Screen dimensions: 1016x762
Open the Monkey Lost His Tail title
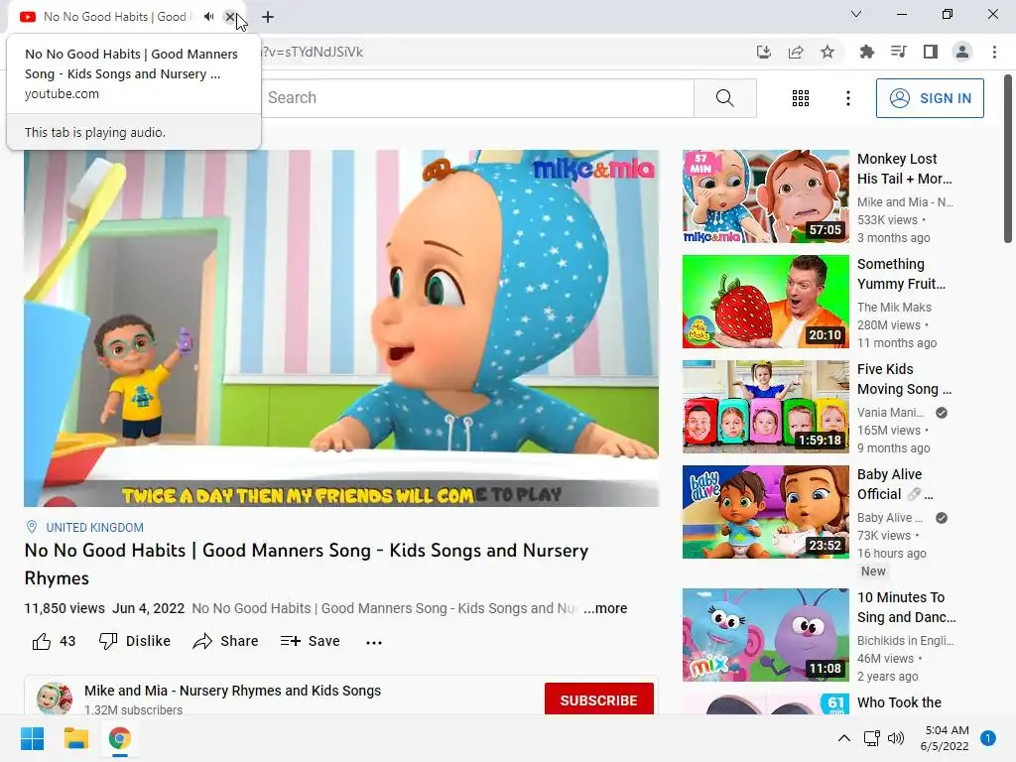pos(905,169)
